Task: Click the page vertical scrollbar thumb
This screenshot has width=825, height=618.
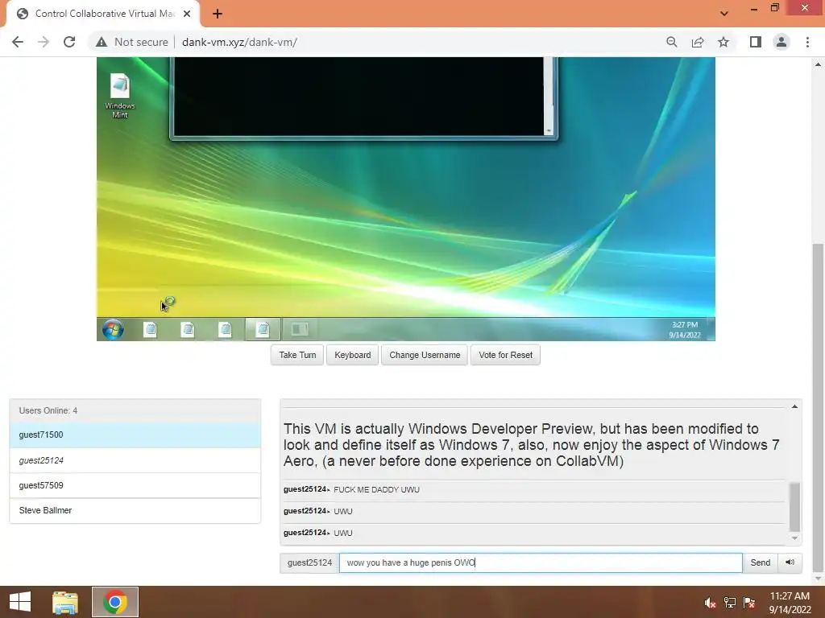Action: (x=818, y=407)
